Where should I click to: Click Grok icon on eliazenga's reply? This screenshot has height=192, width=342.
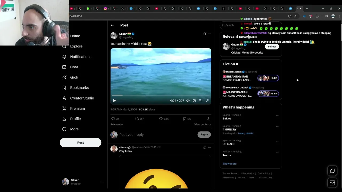point(205,147)
